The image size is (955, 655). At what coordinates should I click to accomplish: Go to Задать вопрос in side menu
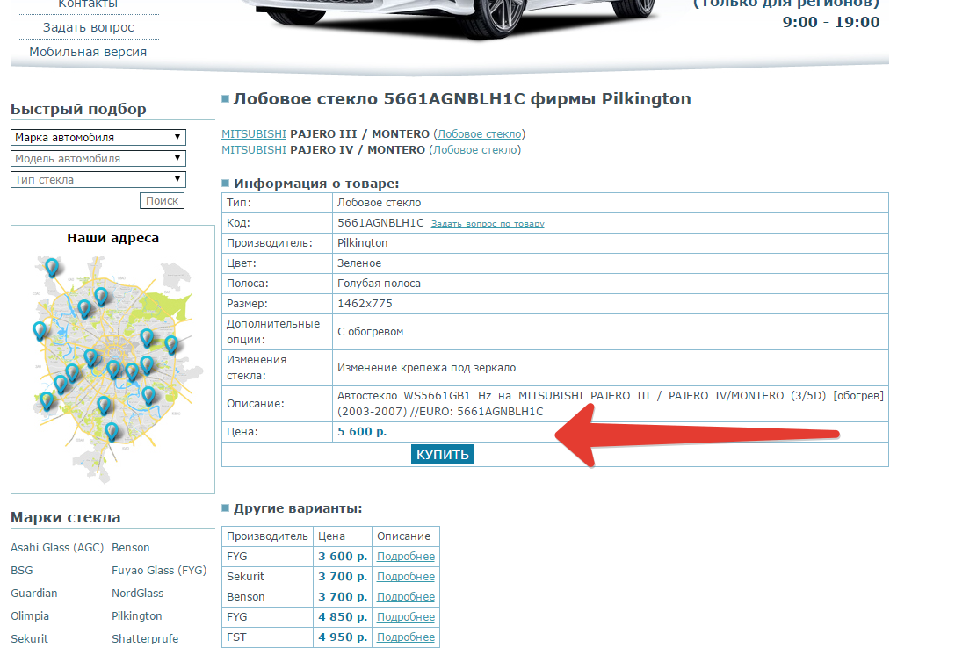click(88, 28)
